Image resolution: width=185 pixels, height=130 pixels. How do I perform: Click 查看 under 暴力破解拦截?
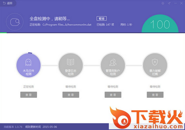click(x=155, y=95)
